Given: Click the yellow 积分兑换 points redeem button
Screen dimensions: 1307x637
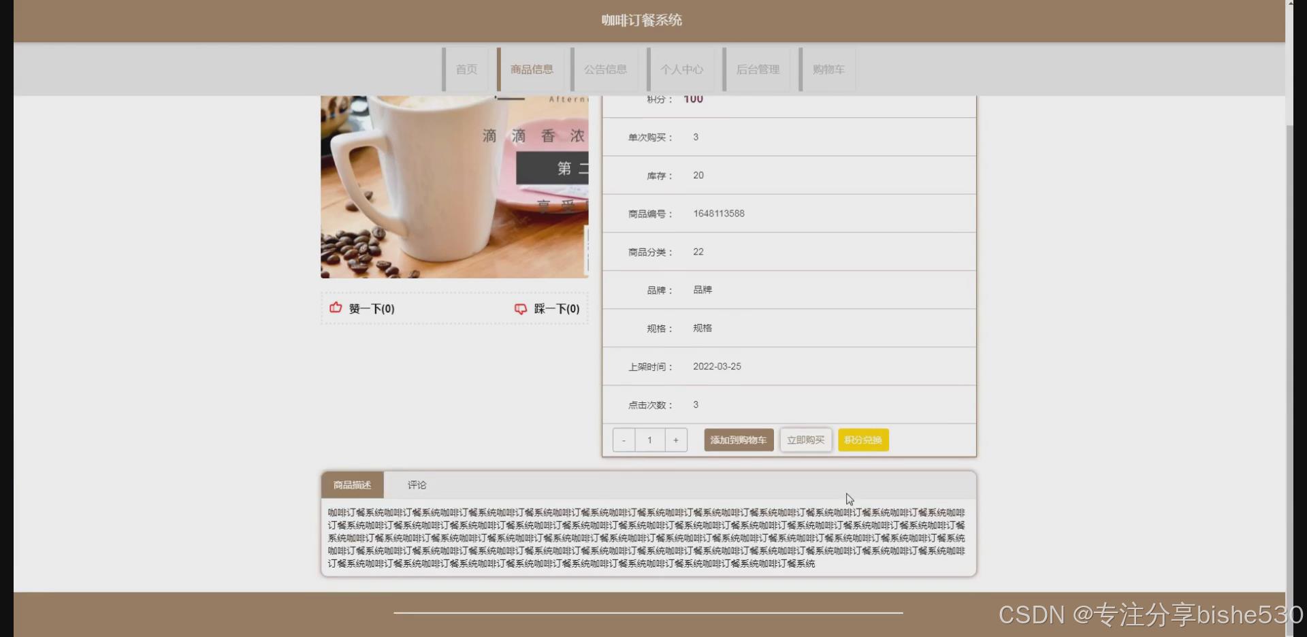Looking at the screenshot, I should point(862,440).
